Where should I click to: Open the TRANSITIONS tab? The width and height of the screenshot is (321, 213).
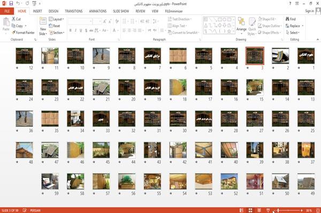[74, 11]
